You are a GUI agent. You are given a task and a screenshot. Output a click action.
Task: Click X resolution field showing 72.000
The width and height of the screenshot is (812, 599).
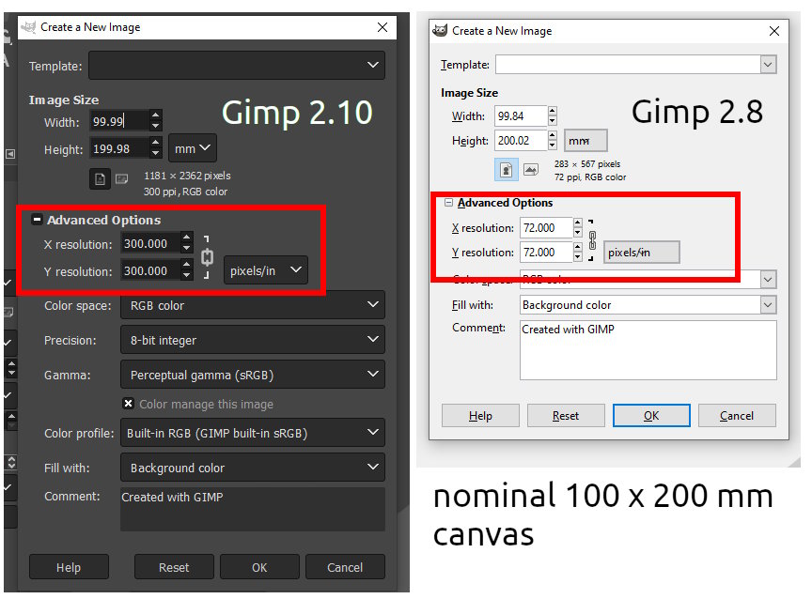pos(546,227)
